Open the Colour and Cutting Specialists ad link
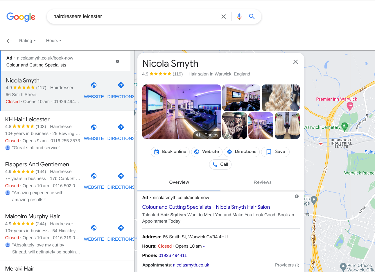 206,207
